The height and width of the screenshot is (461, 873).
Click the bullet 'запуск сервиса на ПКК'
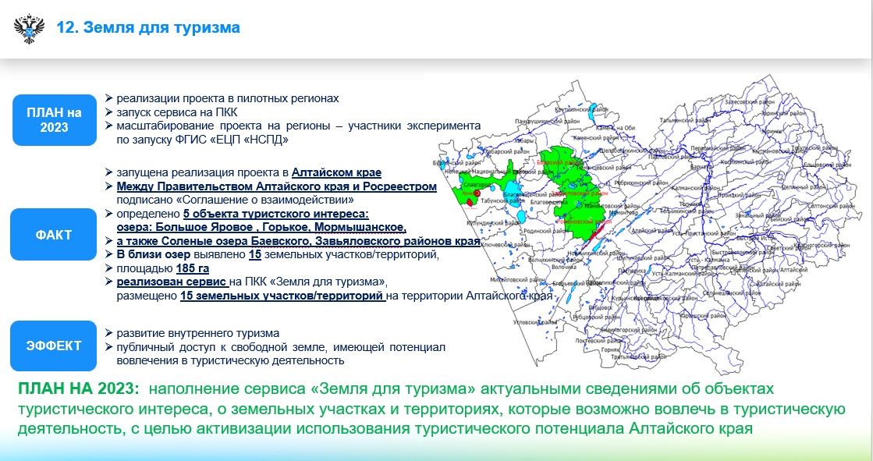(176, 112)
